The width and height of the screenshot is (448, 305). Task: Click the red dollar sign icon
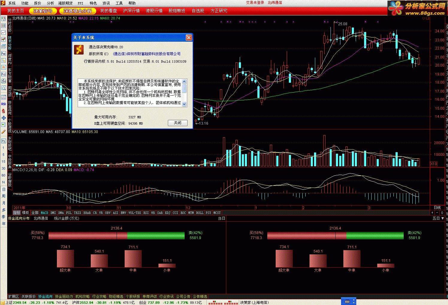(4, 111)
